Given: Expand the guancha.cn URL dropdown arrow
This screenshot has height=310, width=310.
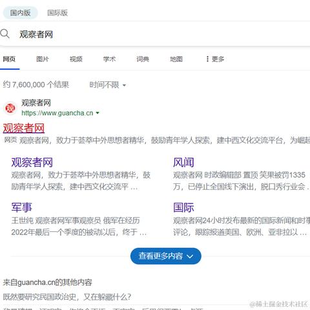Looking at the screenshot, I should (x=98, y=113).
